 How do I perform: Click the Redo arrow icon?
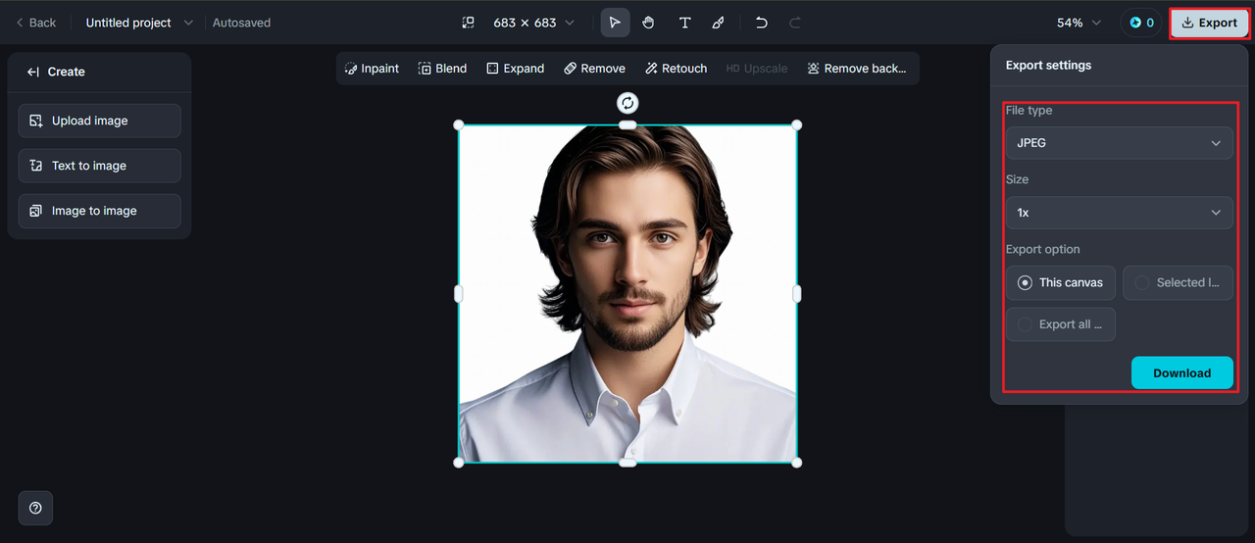point(795,23)
